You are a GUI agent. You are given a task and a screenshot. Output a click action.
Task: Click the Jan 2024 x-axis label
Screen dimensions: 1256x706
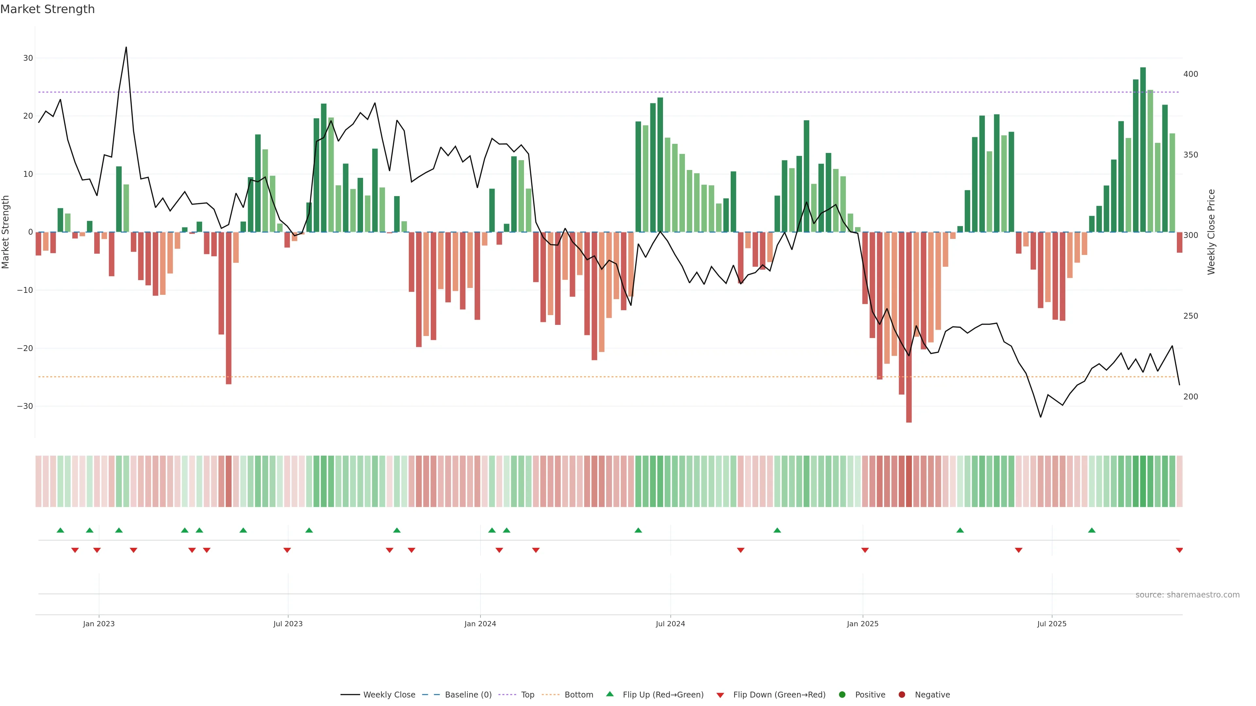[480, 624]
